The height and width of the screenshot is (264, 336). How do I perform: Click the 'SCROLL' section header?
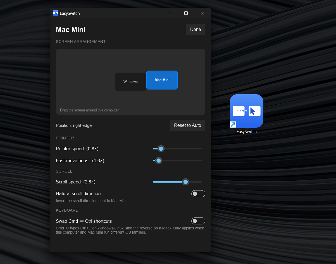coord(64,171)
